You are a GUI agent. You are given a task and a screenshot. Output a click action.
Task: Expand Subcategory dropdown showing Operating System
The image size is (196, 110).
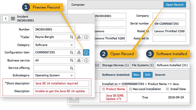coord(54,75)
